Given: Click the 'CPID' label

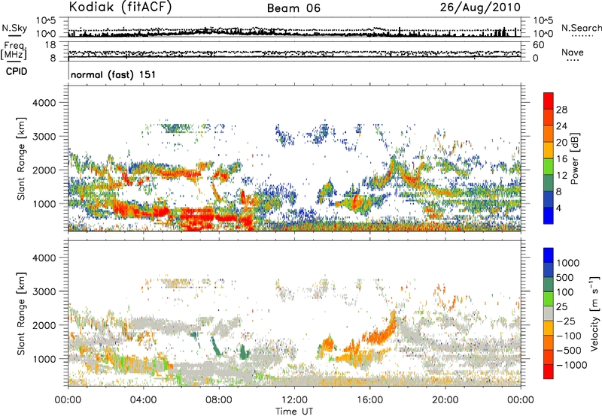Looking at the screenshot, I should coord(17,71).
